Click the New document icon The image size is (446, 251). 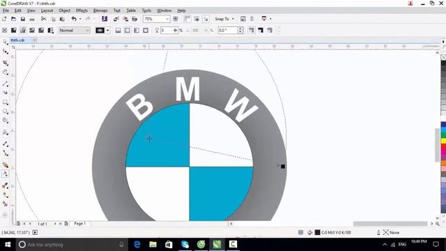pos(4,19)
